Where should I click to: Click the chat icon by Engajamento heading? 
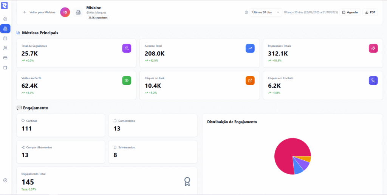click(x=19, y=108)
